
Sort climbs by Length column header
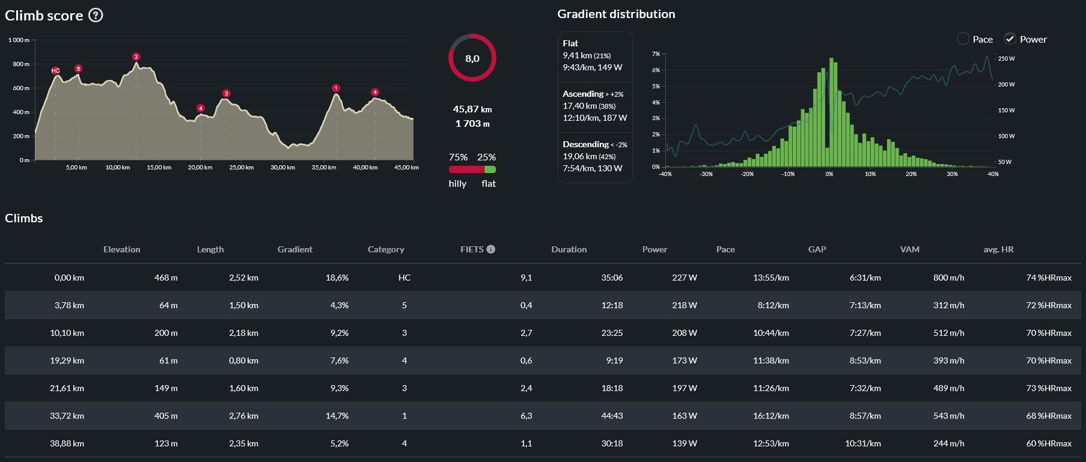pos(210,249)
